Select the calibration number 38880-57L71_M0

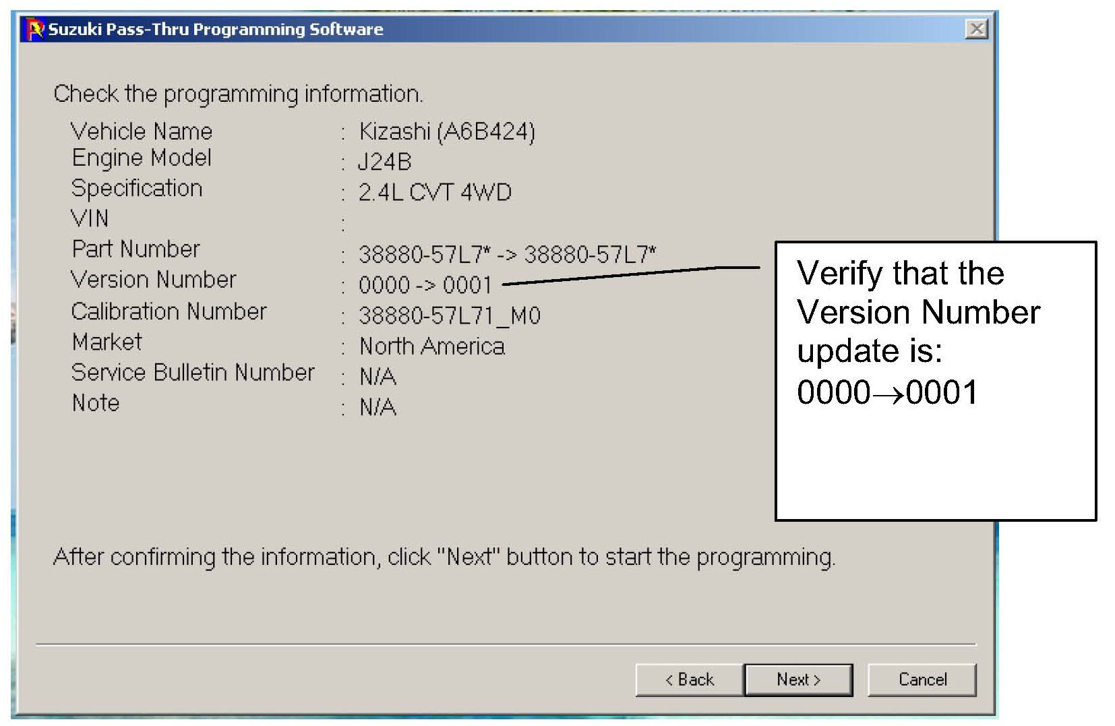pos(449,315)
